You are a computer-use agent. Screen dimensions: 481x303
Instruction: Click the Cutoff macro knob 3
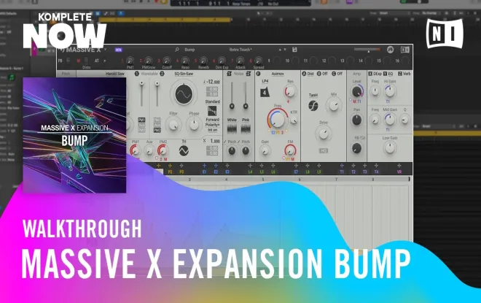click(167, 61)
